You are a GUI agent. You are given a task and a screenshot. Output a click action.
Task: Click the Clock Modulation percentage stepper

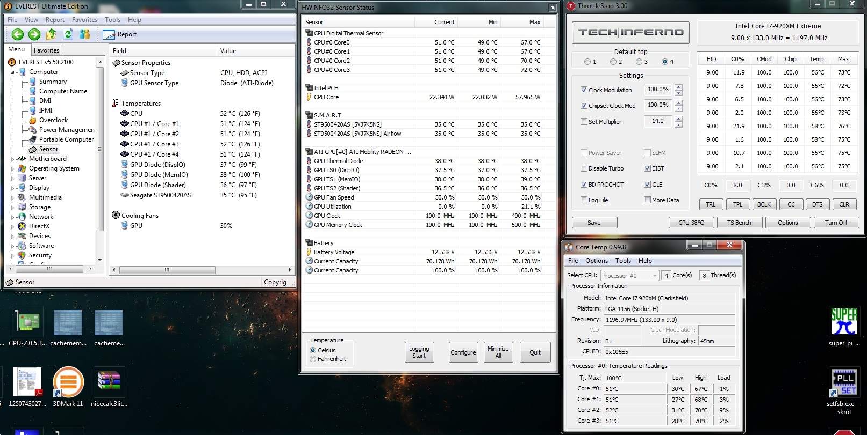coord(678,90)
